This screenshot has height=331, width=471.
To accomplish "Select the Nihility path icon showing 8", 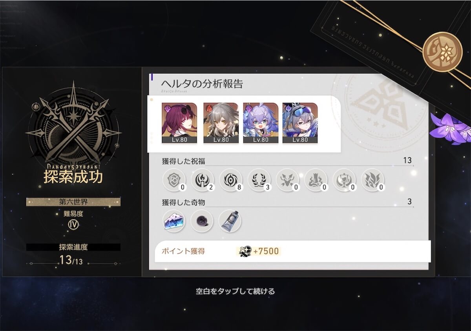I will 231,180.
